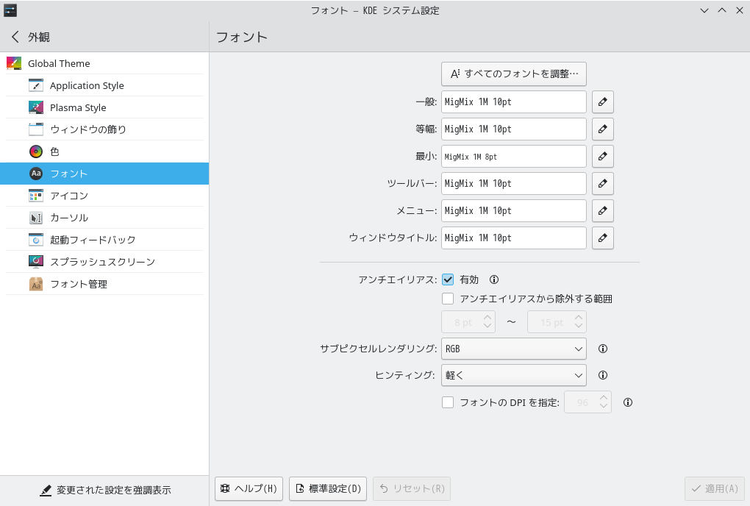Show info for ヒンティング option

click(603, 375)
